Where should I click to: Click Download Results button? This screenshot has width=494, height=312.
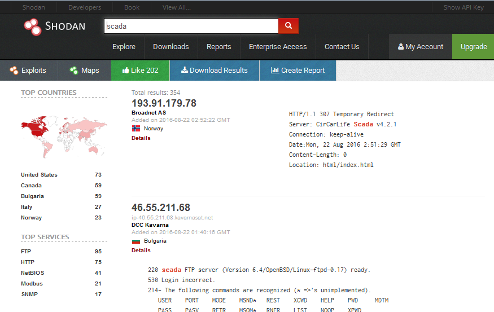(215, 70)
